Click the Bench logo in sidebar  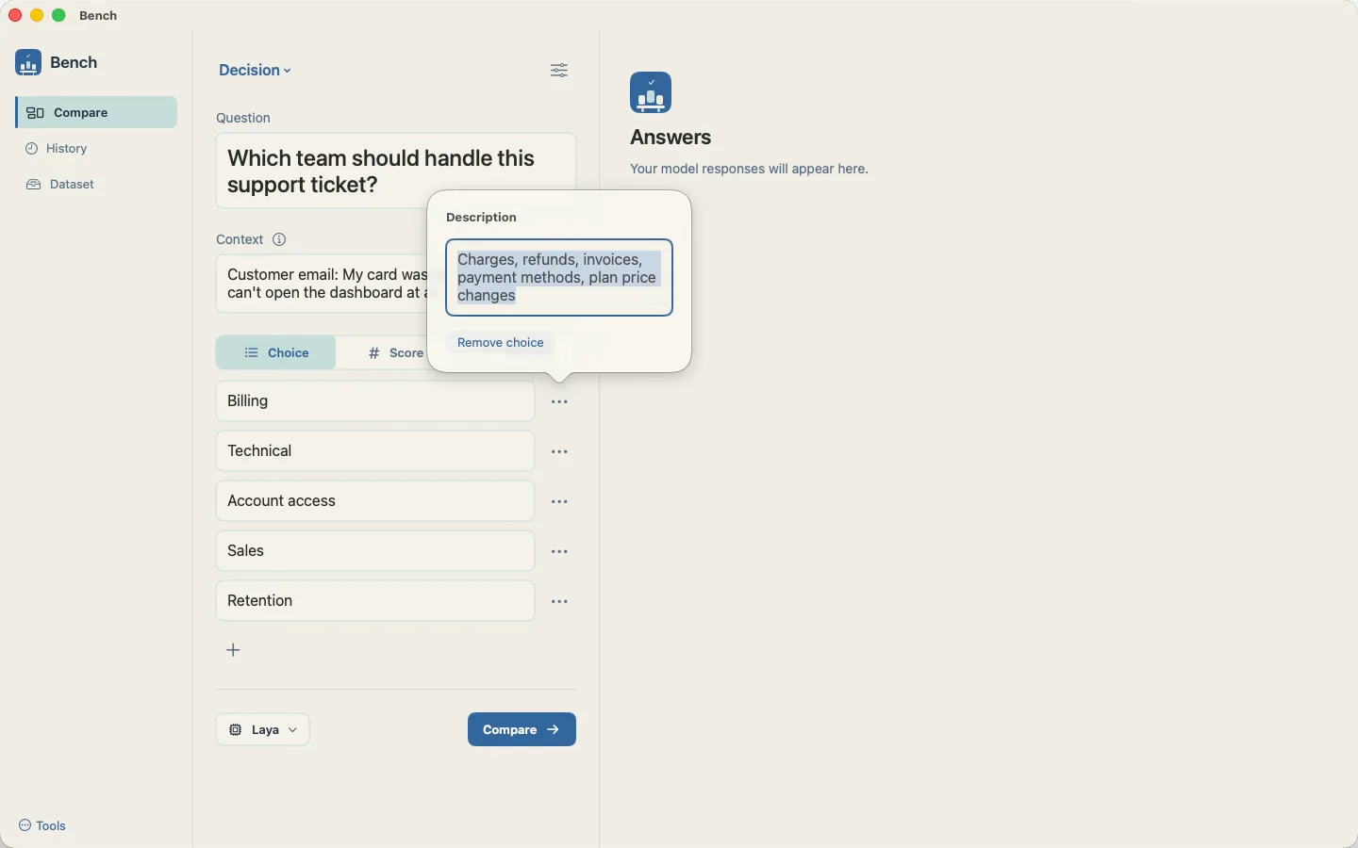(x=28, y=63)
